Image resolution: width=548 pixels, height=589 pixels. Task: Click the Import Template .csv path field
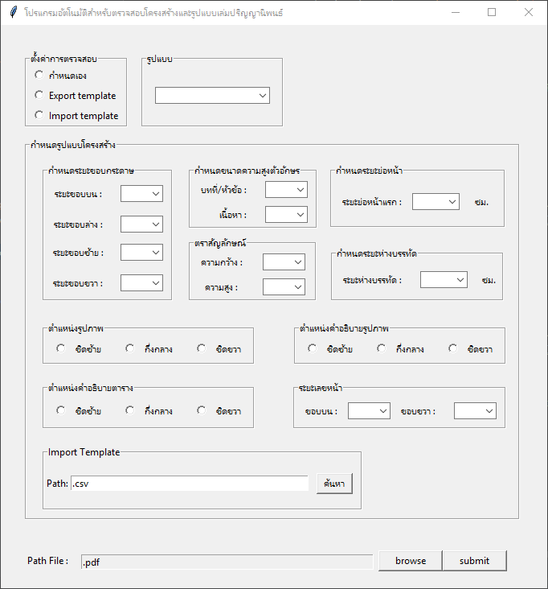pyautogui.click(x=190, y=484)
